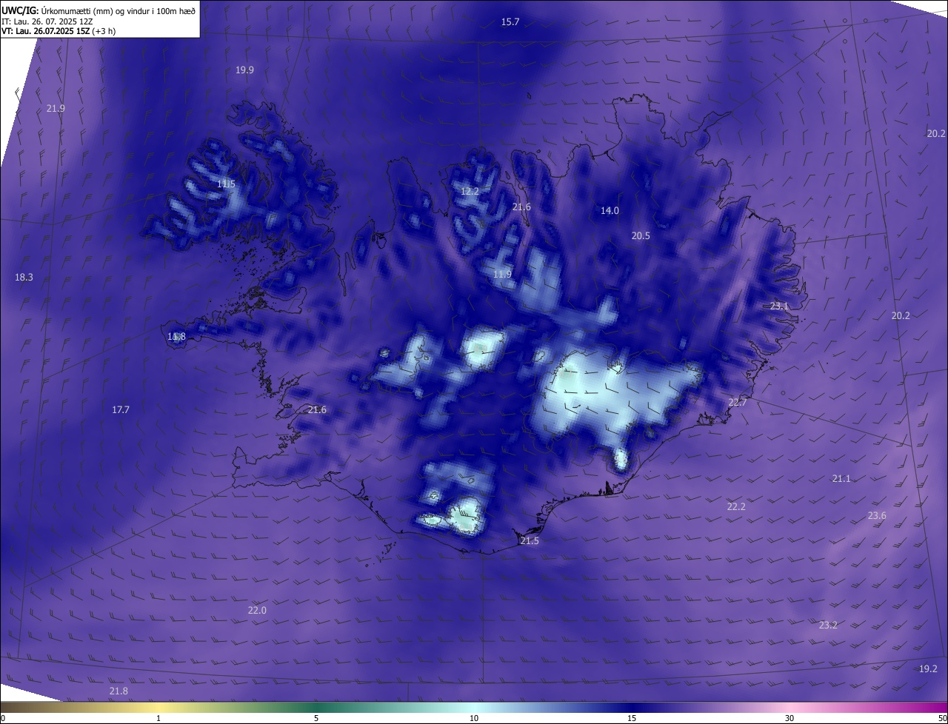Click the 20.2 value beside the title row

click(x=936, y=134)
